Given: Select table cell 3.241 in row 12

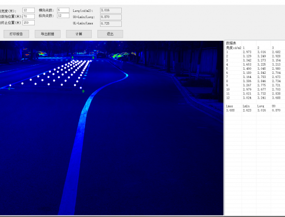Looking at the screenshot, I should point(262,98).
